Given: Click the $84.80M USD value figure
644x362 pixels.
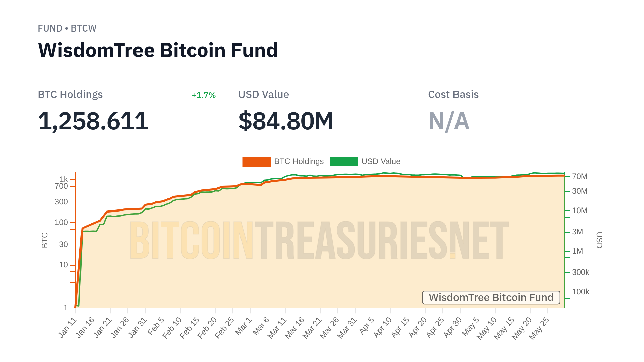Looking at the screenshot, I should click(286, 121).
